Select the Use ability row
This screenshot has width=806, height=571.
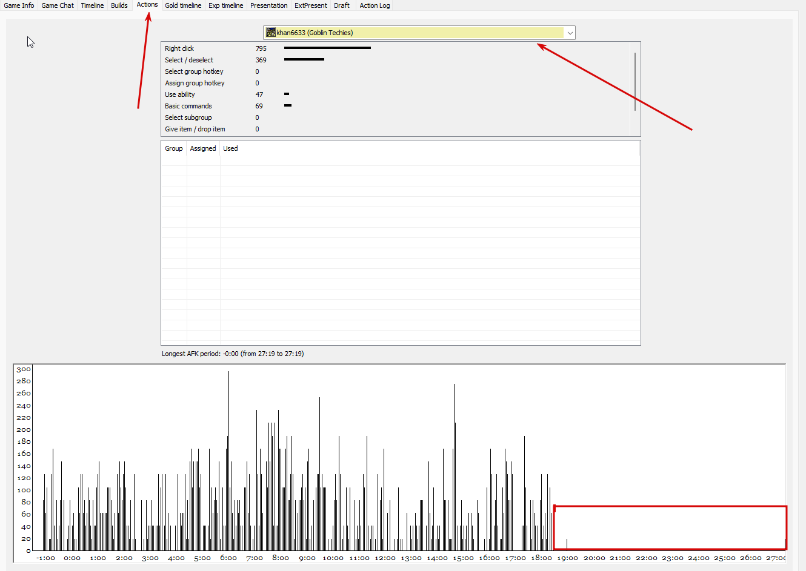(395, 94)
